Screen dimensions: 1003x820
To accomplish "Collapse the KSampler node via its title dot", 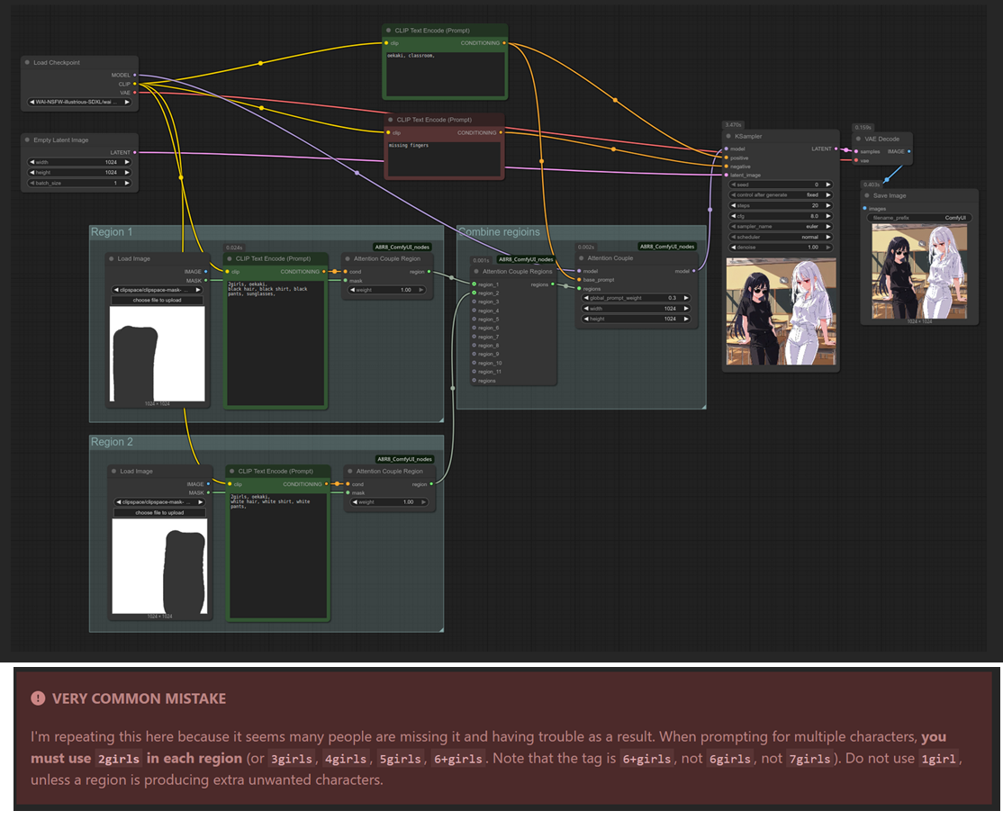I will 728,136.
